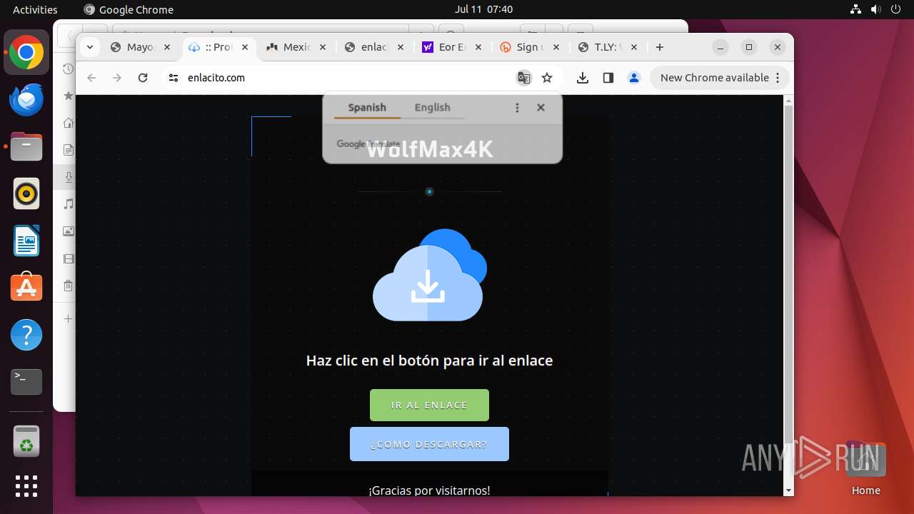
Task: Open Downloads in the Files window sidebar
Action: point(68,177)
